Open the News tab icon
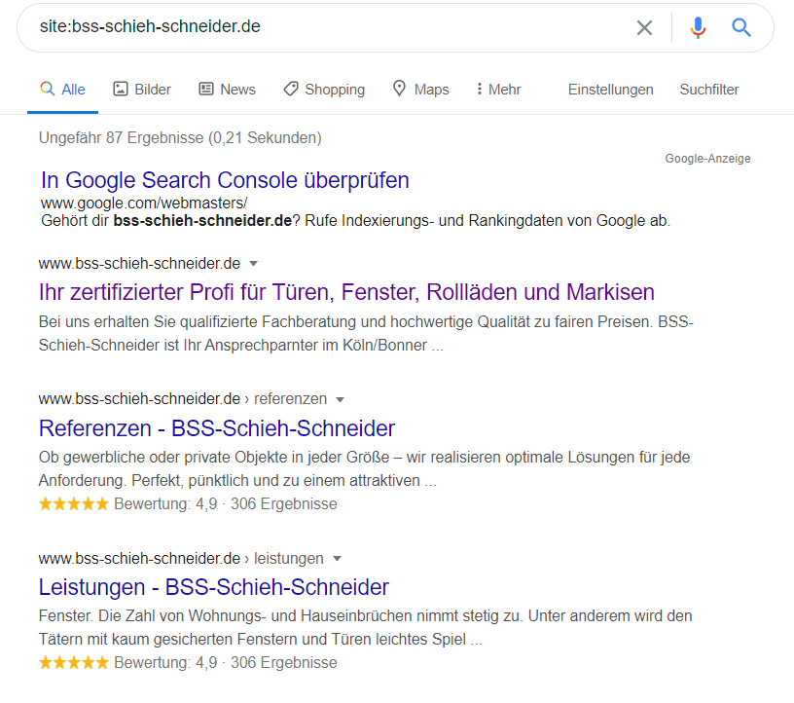 click(206, 90)
